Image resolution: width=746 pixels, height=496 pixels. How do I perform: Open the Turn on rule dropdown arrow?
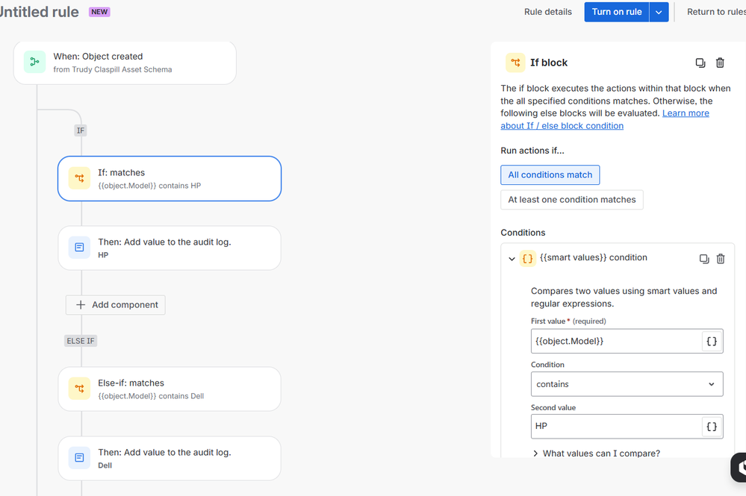point(659,12)
